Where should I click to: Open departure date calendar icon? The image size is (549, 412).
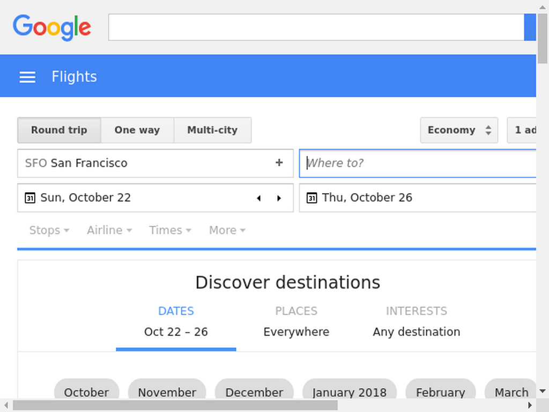pos(30,198)
